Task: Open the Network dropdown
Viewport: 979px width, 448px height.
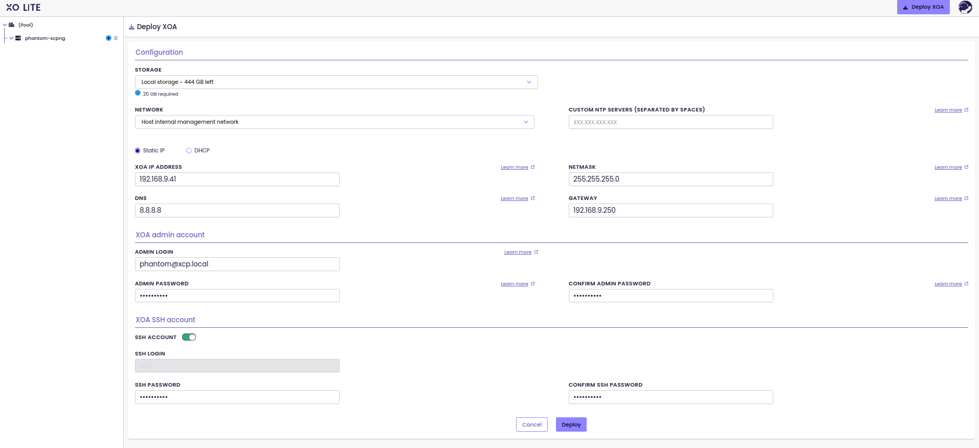Action: [335, 122]
